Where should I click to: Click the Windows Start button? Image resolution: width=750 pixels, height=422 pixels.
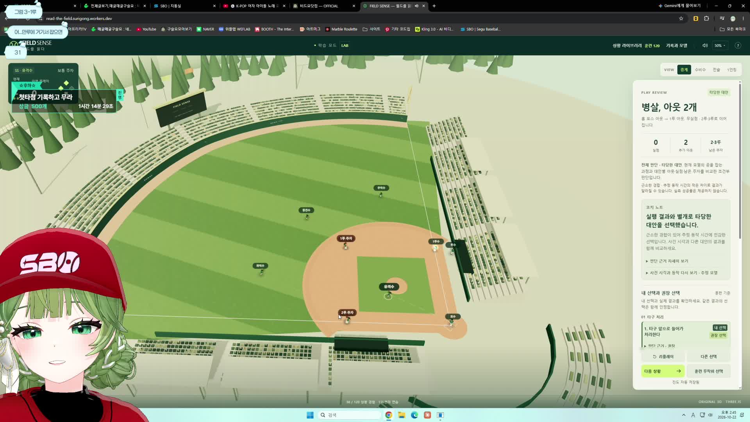point(310,415)
